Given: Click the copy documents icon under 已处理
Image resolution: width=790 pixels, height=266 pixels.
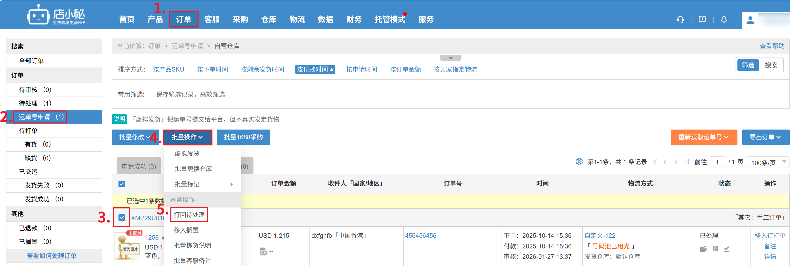Looking at the screenshot, I should coord(703,249).
